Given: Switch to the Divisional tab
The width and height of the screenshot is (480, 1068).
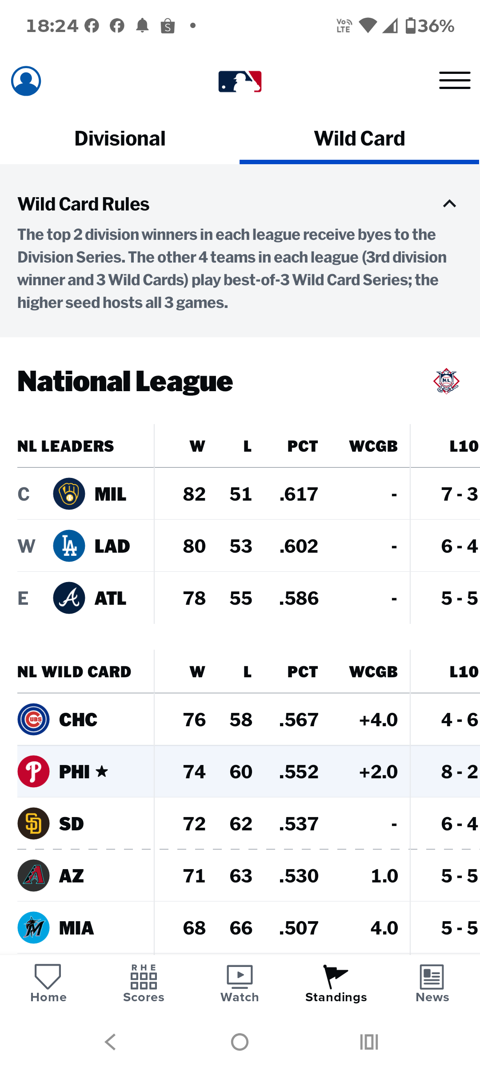Looking at the screenshot, I should [x=120, y=138].
